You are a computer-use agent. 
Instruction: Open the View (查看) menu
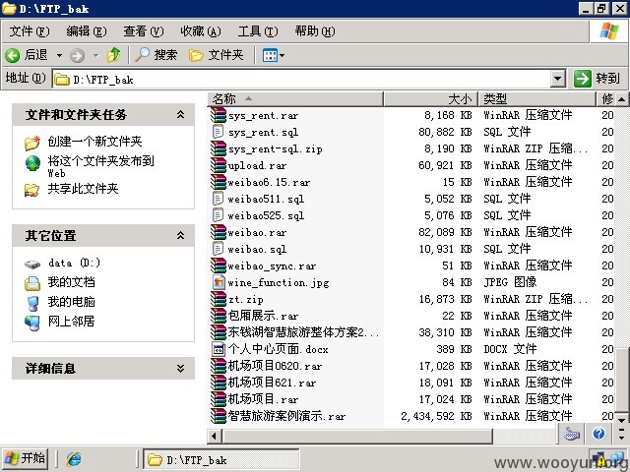click(x=144, y=31)
